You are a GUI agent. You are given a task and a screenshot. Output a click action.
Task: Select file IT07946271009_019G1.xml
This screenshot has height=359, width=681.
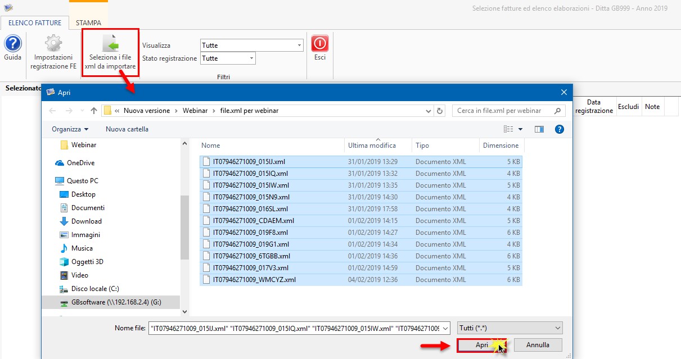pyautogui.click(x=361, y=244)
